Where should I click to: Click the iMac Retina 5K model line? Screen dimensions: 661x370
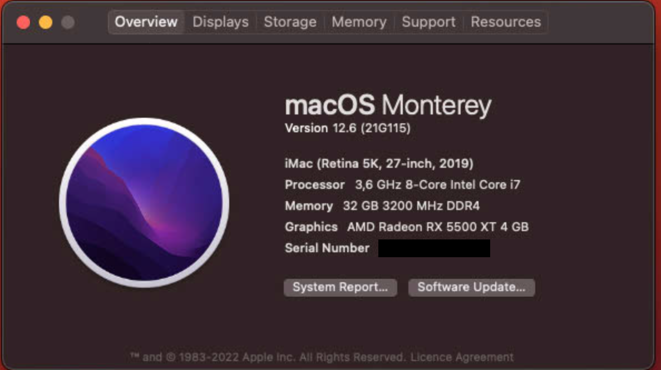click(379, 164)
